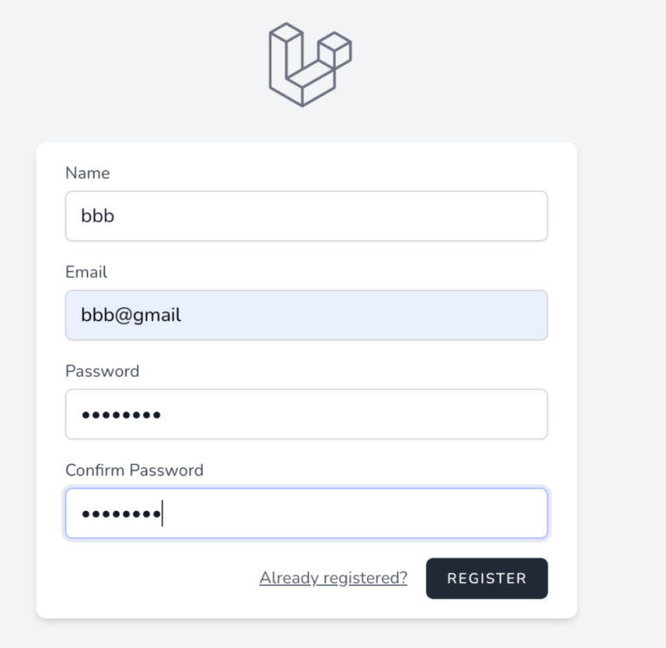Click the "bbb@gmail" text in Email field

point(131,315)
